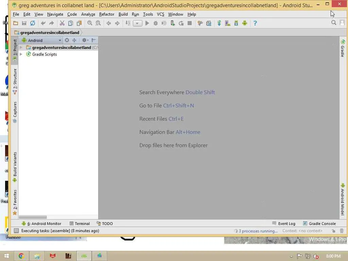Click the Save All toolbar icon
Image resolution: width=348 pixels, height=261 pixels.
24,23
